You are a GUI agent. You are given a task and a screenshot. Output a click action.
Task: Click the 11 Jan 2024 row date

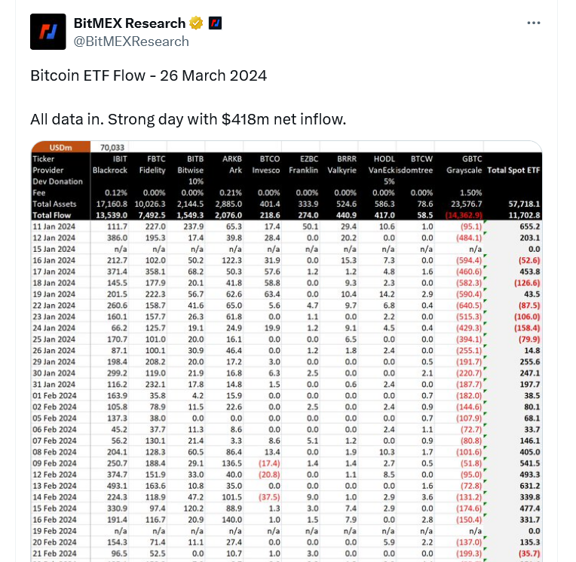(53, 226)
